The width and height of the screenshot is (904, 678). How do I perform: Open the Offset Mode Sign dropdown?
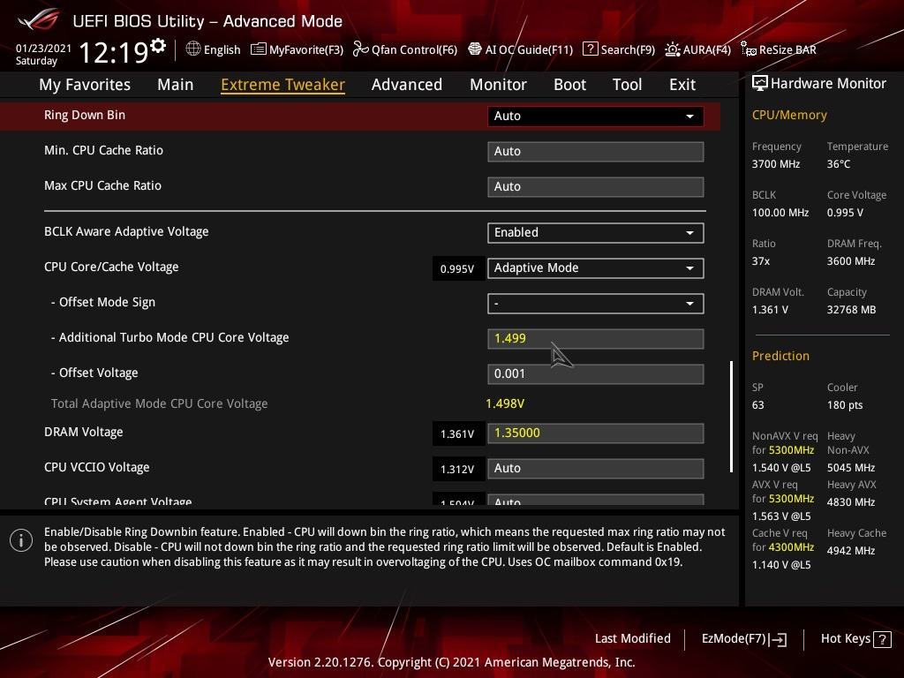[596, 304]
